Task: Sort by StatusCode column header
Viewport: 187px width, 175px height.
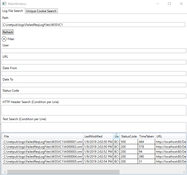Action: (x=129, y=136)
